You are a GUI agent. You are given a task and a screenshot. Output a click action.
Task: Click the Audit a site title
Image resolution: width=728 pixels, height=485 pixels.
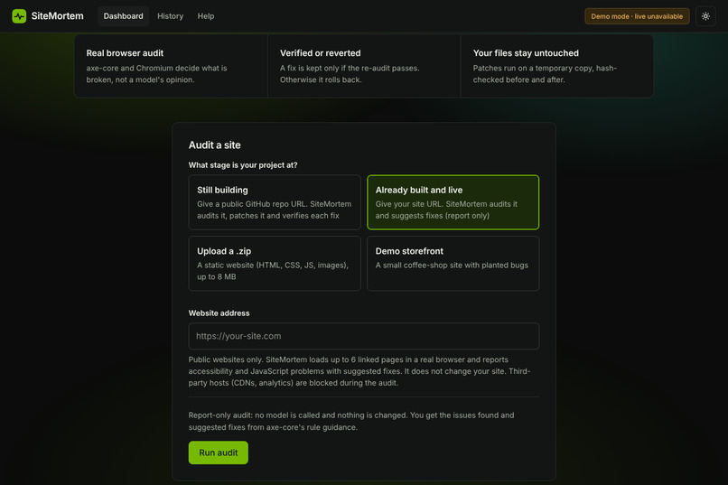pyautogui.click(x=214, y=145)
